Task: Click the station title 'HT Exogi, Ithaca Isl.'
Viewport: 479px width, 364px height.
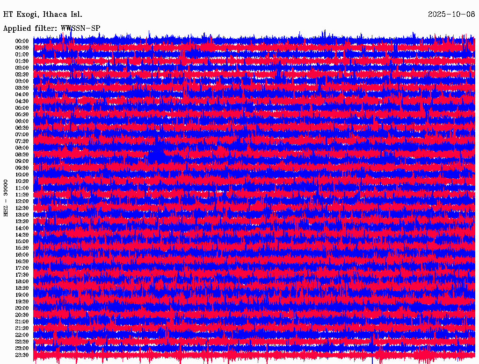Action: 43,14
